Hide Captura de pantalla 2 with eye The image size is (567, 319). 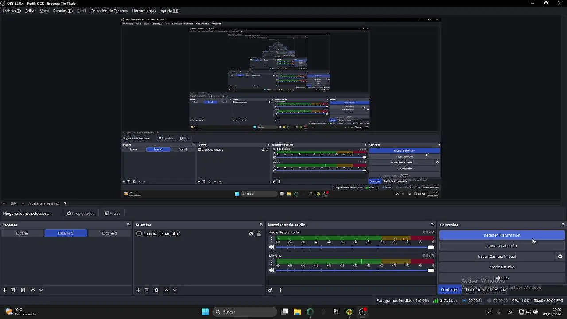point(251,234)
